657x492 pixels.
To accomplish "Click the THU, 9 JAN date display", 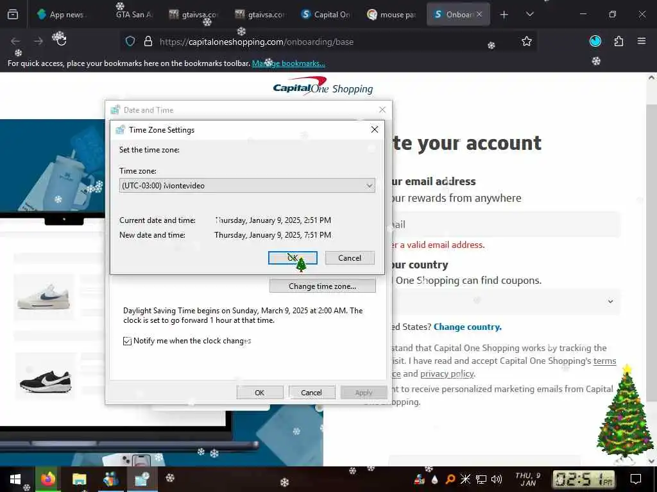I will pos(528,479).
